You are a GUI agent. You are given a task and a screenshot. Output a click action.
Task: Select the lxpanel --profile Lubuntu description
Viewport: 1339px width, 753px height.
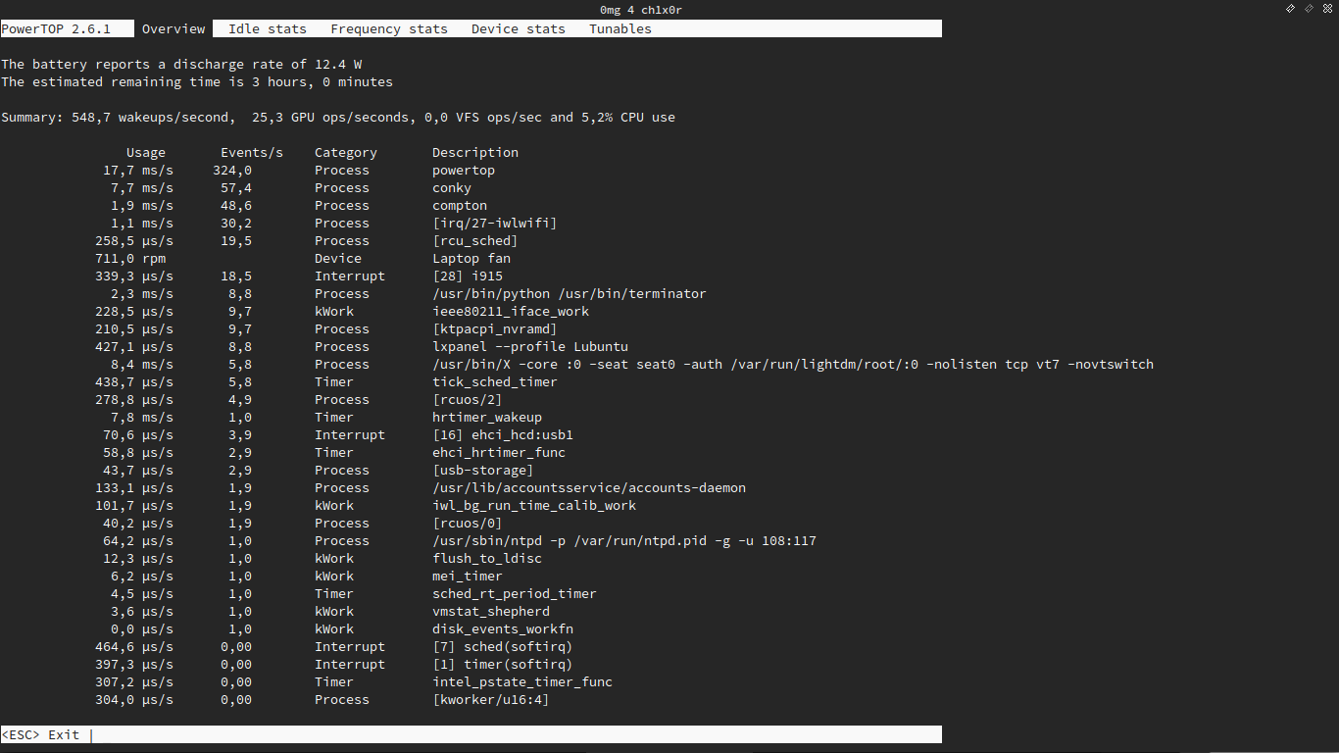[530, 346]
